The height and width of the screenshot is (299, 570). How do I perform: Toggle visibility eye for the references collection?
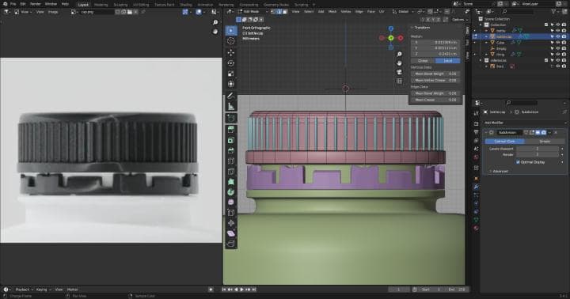point(558,60)
